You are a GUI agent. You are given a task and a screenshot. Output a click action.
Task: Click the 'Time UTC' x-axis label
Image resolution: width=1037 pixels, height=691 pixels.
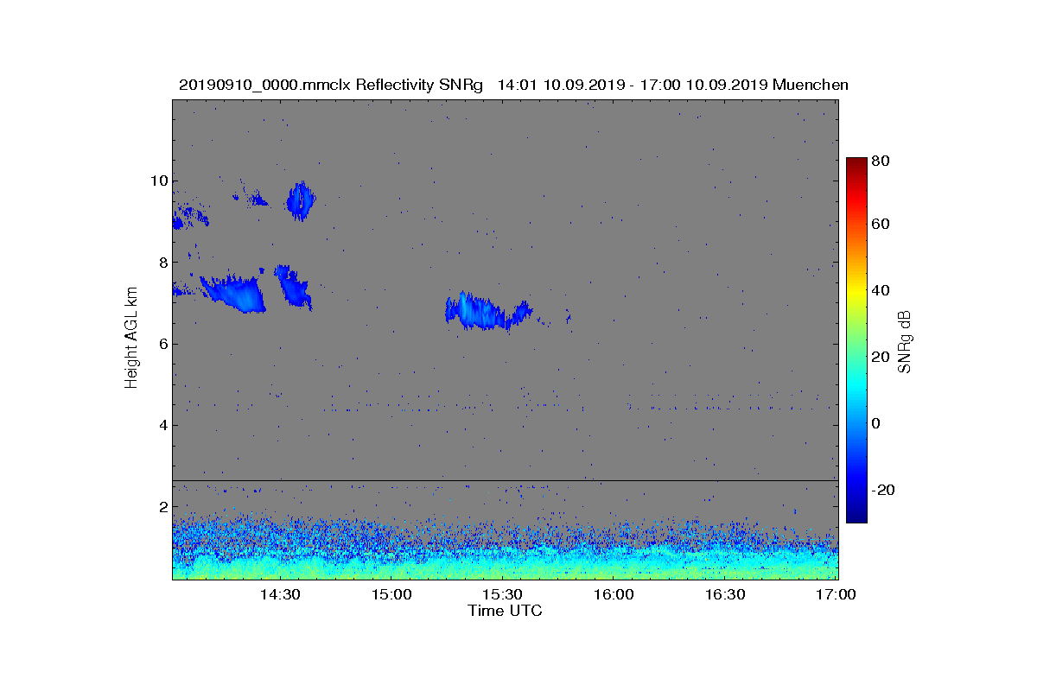pyautogui.click(x=505, y=611)
